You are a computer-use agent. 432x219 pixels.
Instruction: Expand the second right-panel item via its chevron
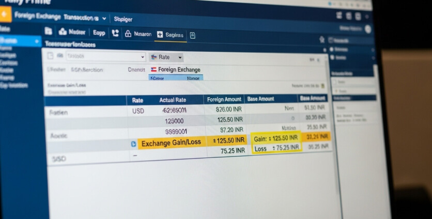click(373, 50)
